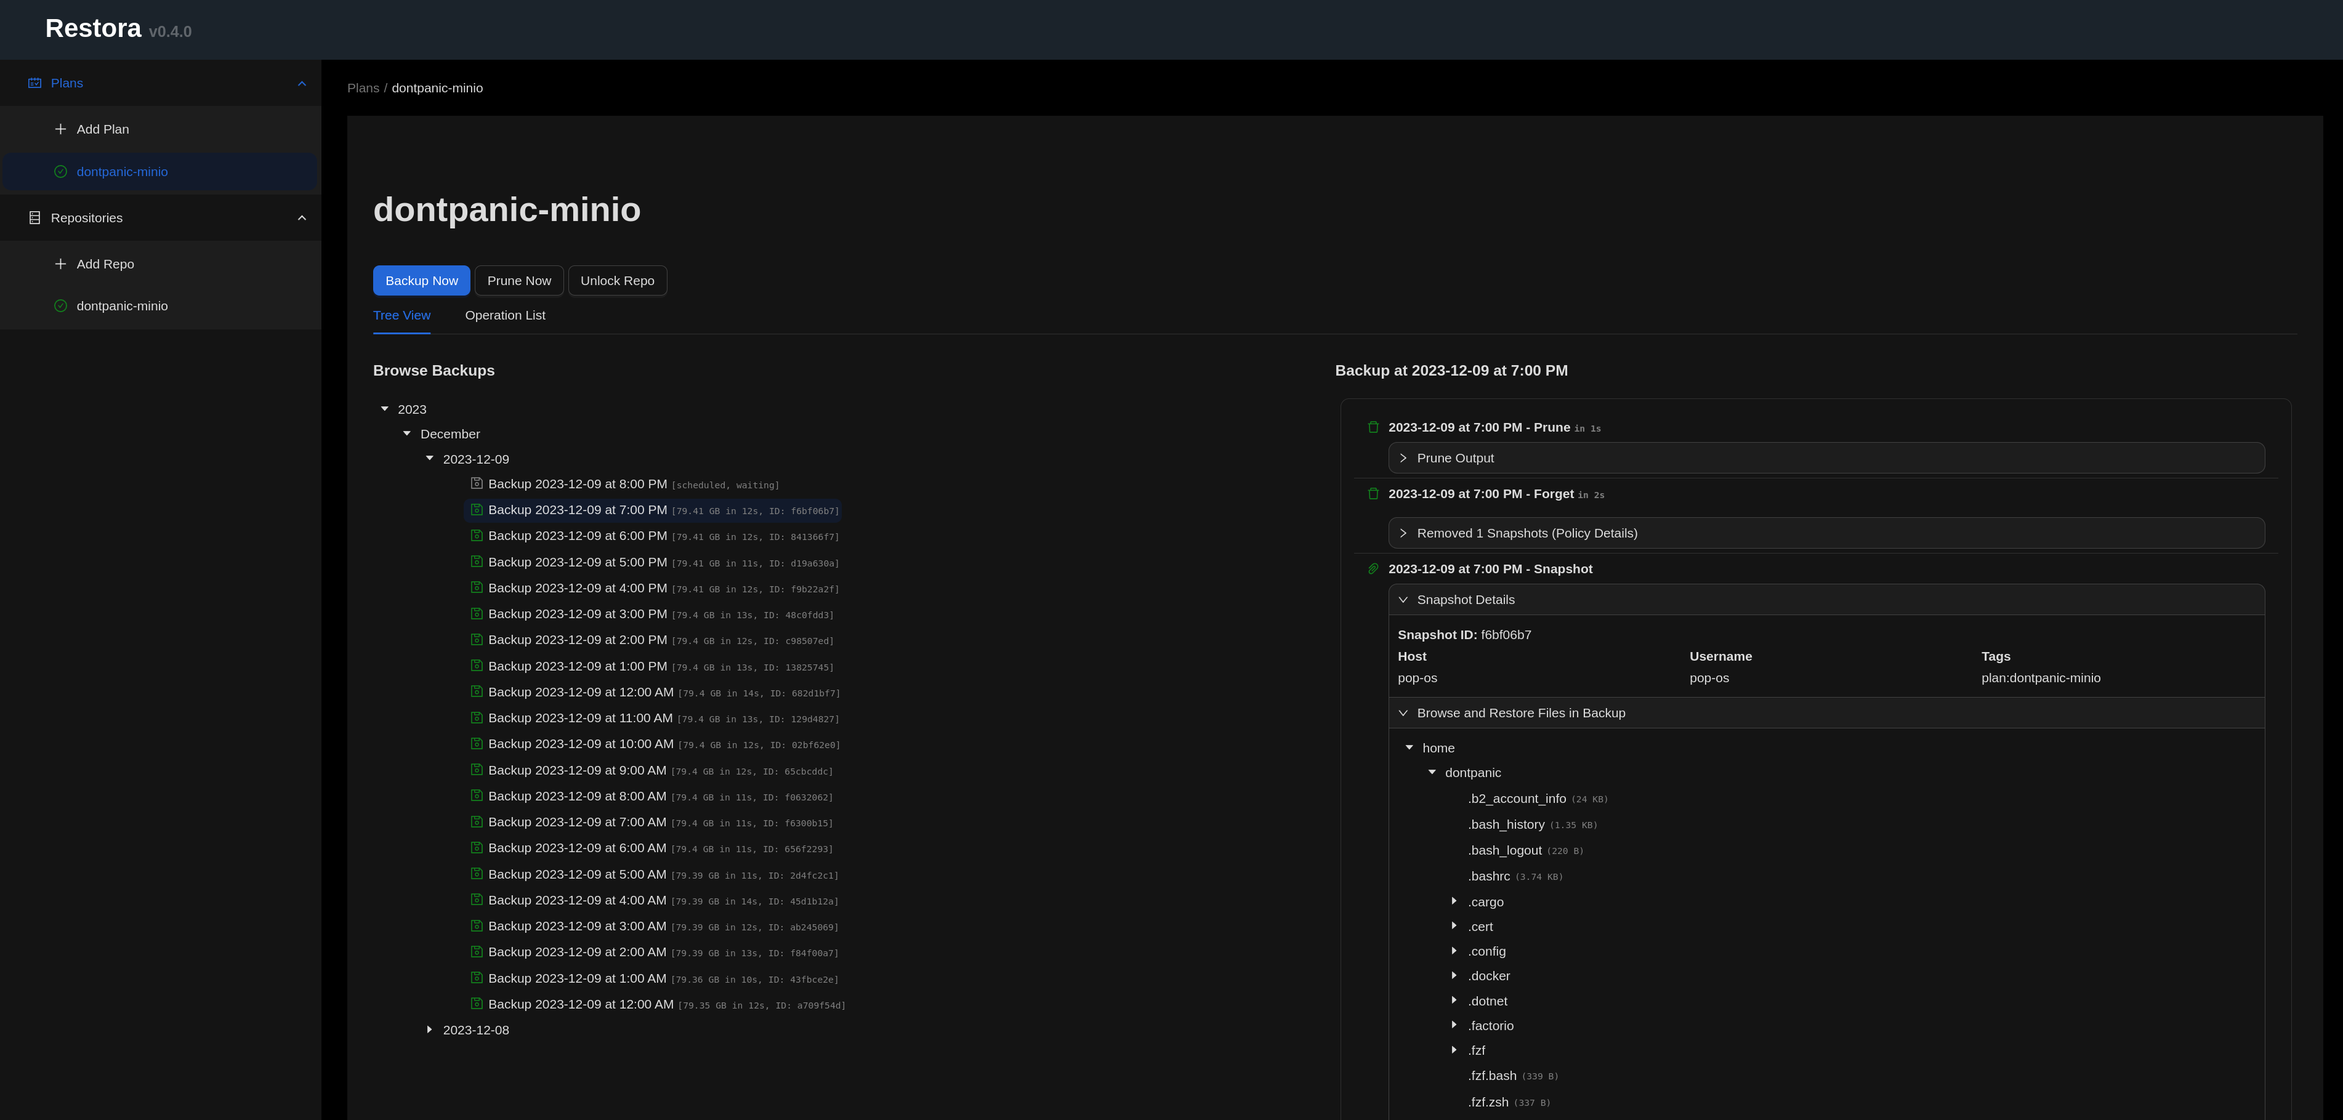Image resolution: width=2343 pixels, height=1120 pixels.
Task: Expand the .cargo folder in file tree
Action: pos(1454,901)
